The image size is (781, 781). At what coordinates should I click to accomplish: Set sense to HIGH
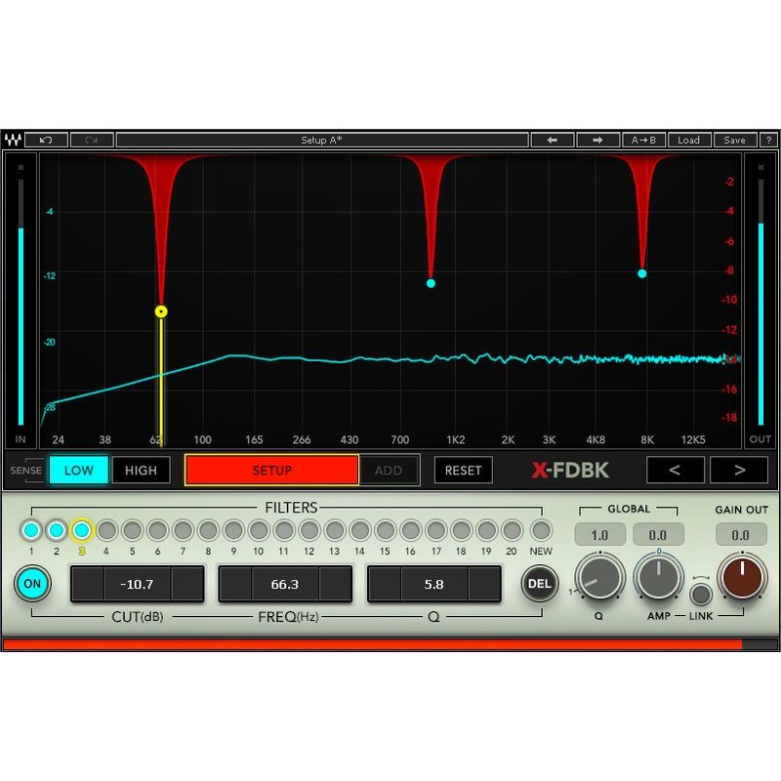click(x=141, y=471)
